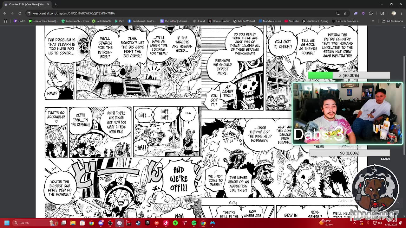The image size is (406, 228).
Task: Open the Chrome apps grid shortcut
Action: (5, 21)
